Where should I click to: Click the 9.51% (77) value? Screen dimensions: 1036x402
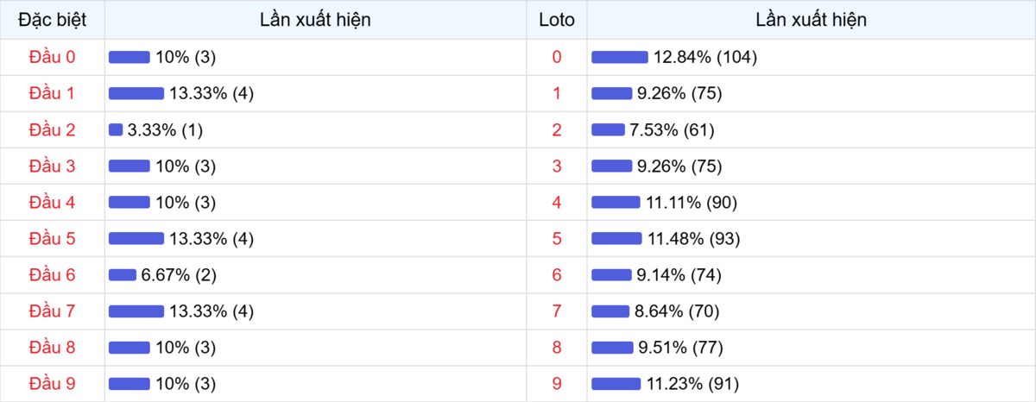pos(679,348)
